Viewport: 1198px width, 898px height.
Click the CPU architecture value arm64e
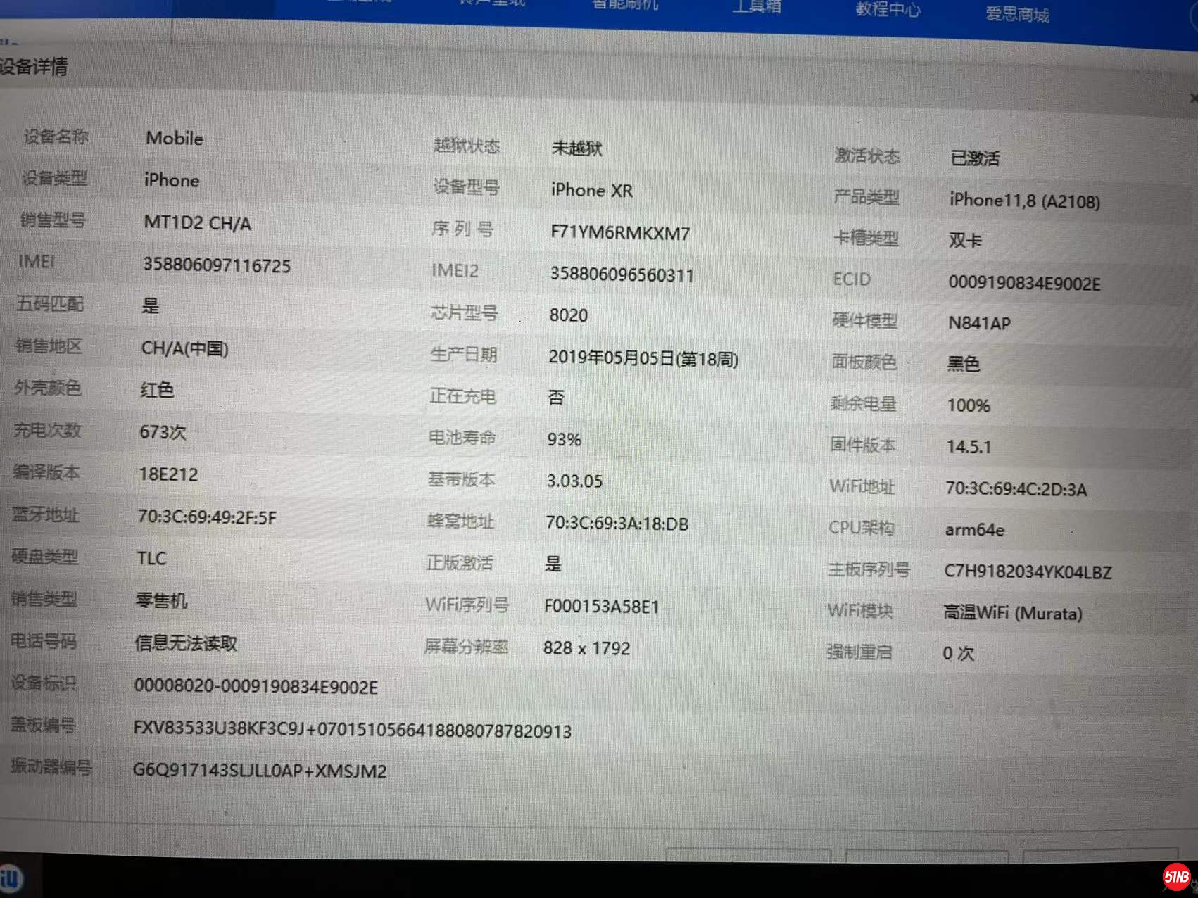[974, 530]
